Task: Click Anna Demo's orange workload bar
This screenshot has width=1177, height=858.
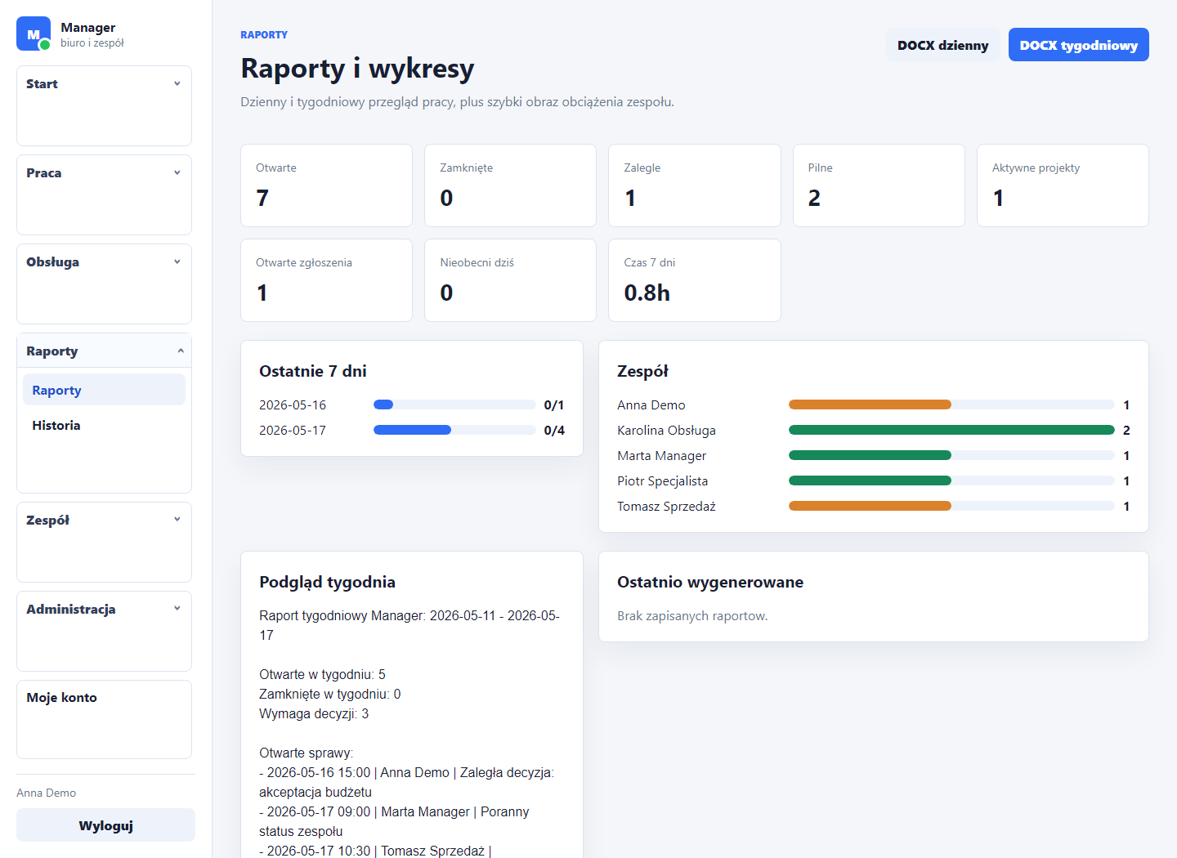Action: [870, 404]
